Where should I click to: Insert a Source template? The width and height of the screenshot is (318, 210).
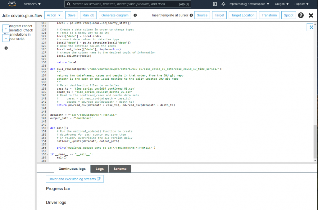(202, 15)
